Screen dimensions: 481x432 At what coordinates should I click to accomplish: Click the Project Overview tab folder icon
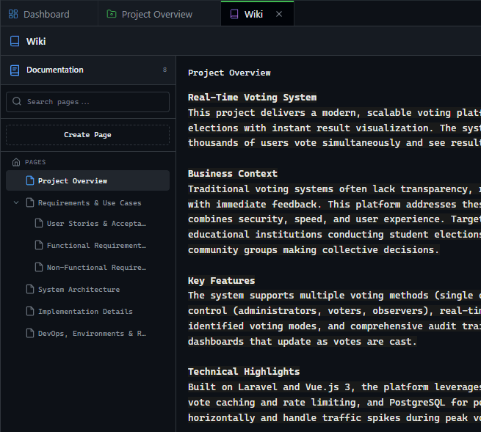point(112,14)
